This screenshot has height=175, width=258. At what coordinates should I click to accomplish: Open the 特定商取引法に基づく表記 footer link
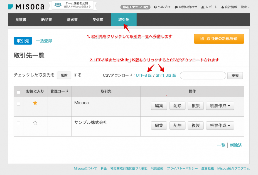click(x=129, y=168)
